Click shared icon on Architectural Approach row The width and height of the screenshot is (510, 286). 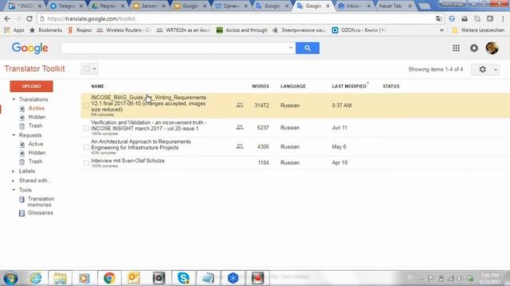click(x=240, y=146)
